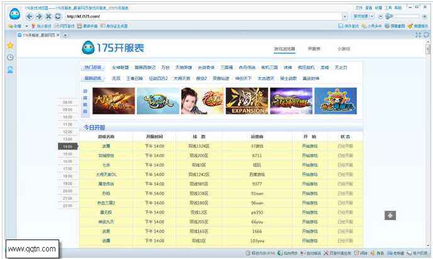Open the 帮助 menu

pos(398,8)
